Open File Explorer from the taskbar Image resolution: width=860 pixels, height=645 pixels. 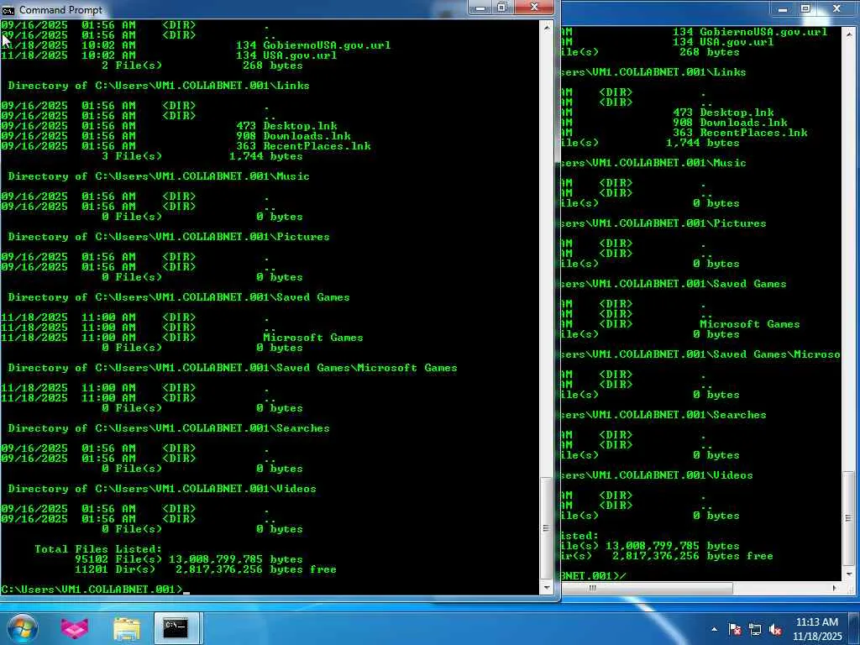(x=127, y=628)
